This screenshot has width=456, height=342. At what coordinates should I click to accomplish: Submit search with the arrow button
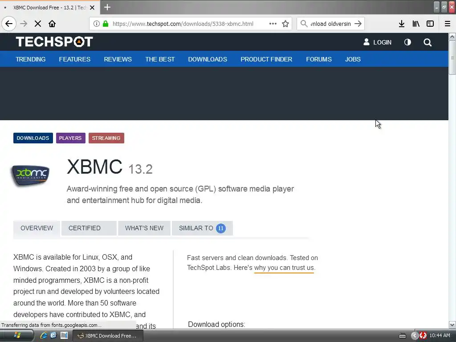358,24
